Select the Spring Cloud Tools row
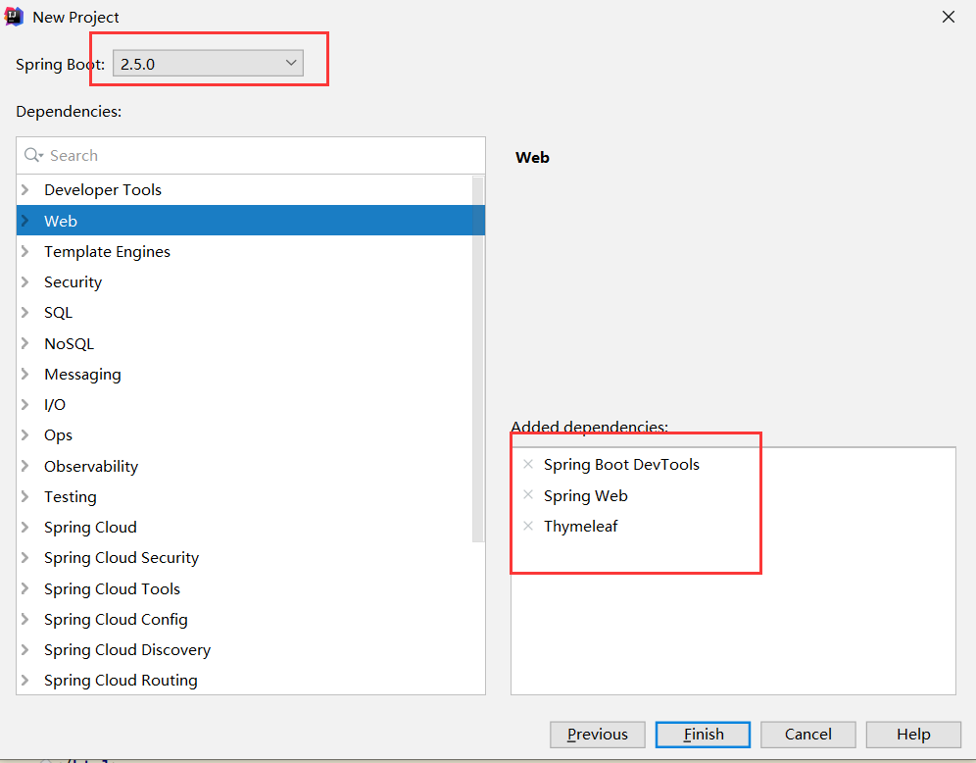 (251, 588)
